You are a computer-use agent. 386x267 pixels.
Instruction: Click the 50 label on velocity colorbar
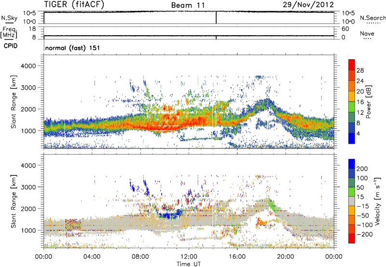point(360,187)
